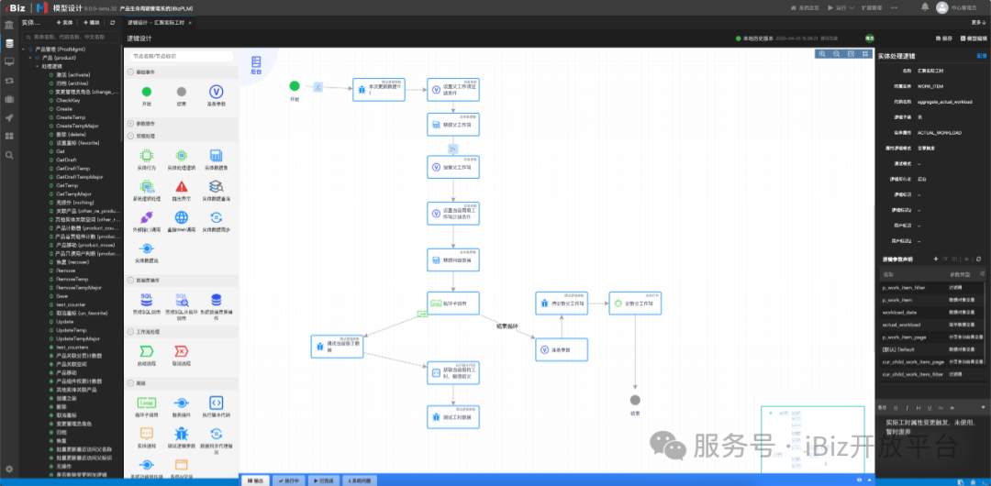Focus the entity search field in tree panel
The width and height of the screenshot is (991, 486).
click(70, 37)
